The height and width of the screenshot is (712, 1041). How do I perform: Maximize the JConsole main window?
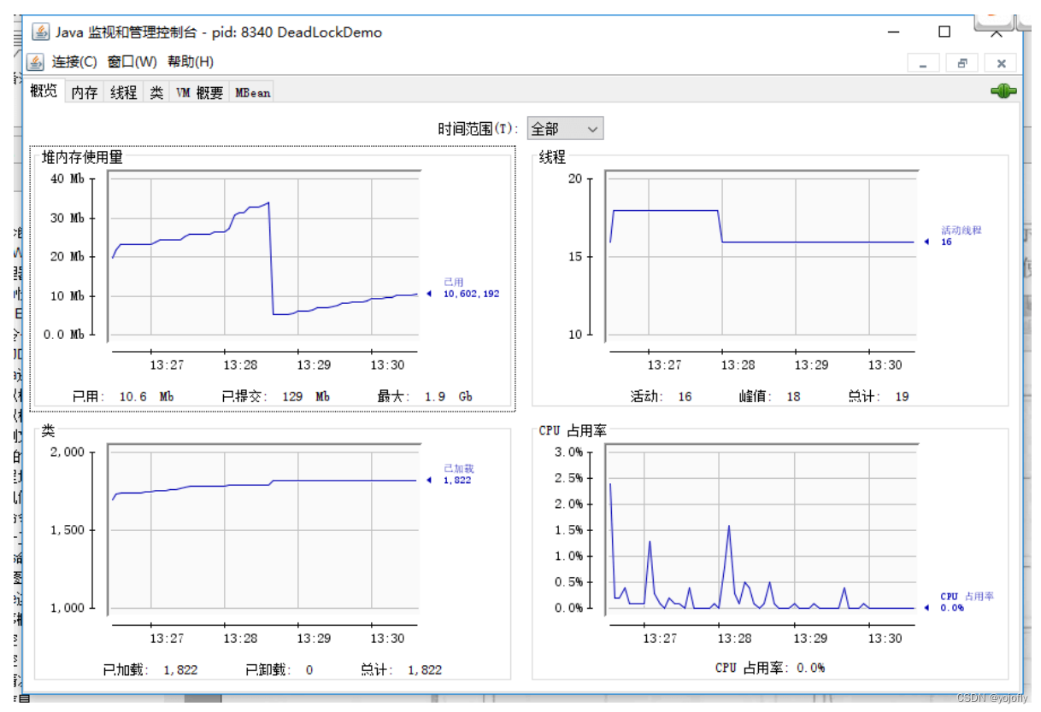pyautogui.click(x=944, y=32)
